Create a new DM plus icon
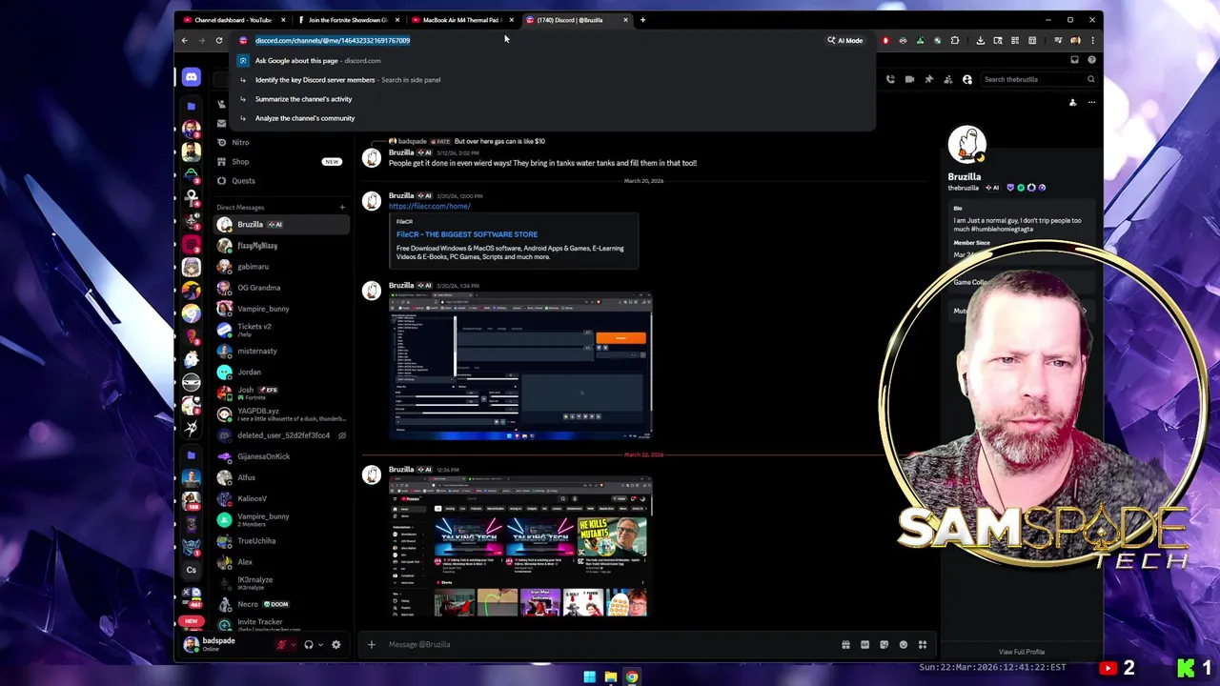The height and width of the screenshot is (686, 1220). (342, 207)
